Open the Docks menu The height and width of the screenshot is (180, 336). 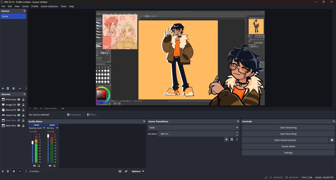point(25,6)
